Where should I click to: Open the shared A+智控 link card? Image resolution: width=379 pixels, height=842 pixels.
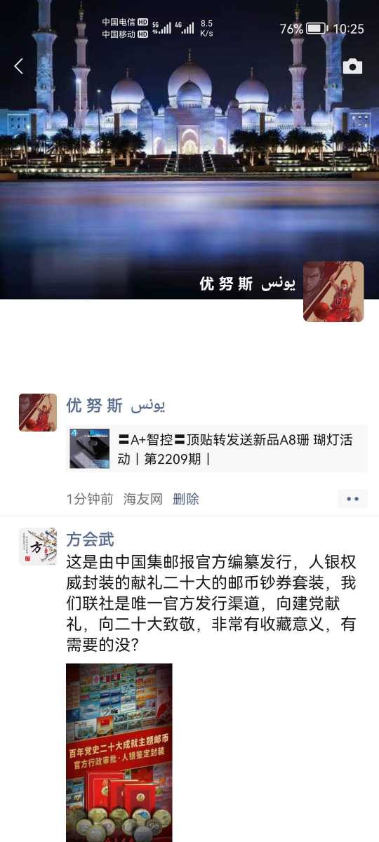click(x=217, y=448)
